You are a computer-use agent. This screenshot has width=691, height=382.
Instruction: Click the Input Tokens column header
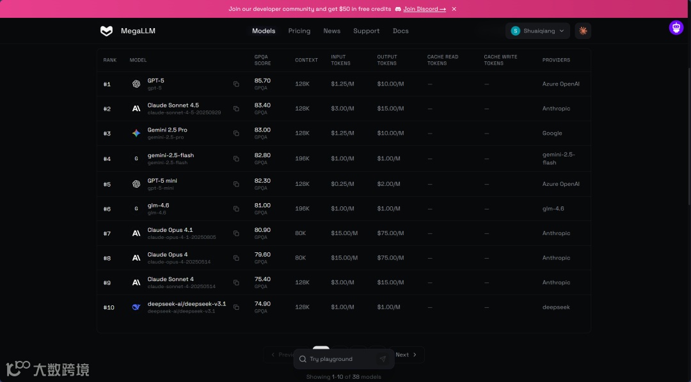tap(340, 60)
